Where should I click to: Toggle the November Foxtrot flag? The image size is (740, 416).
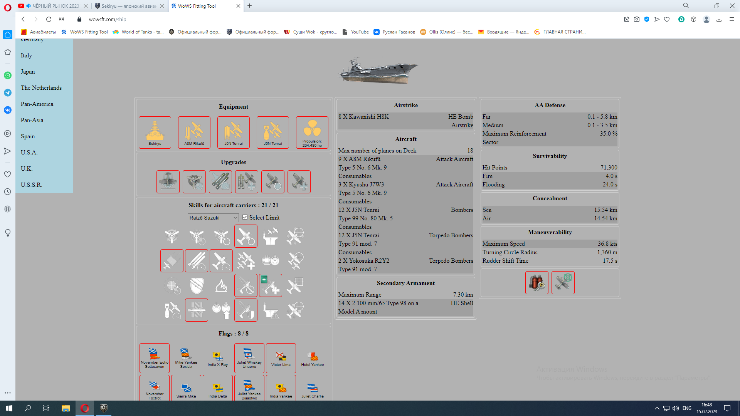pyautogui.click(x=155, y=388)
